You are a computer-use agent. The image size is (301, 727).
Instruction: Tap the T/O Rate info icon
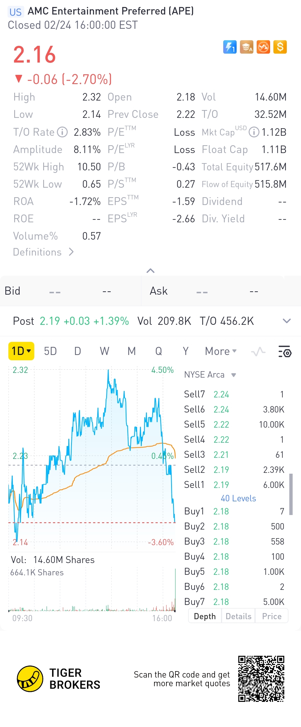click(62, 132)
